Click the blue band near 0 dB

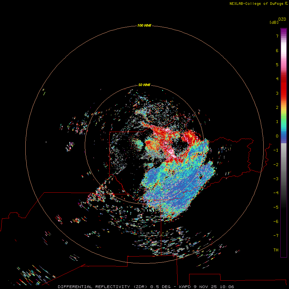pyautogui.click(x=284, y=136)
